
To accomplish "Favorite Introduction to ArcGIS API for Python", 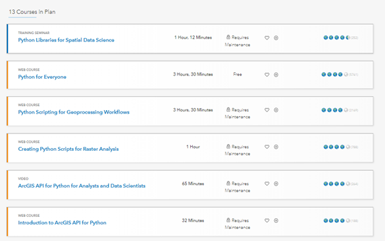I will point(267,220).
